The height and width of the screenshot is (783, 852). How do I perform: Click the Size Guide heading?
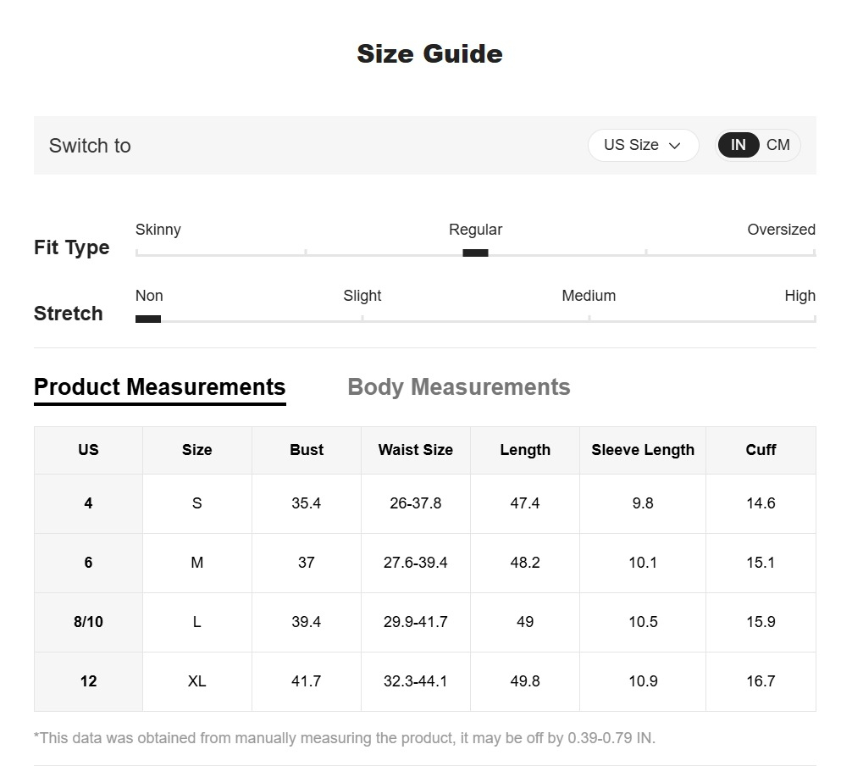tap(429, 54)
